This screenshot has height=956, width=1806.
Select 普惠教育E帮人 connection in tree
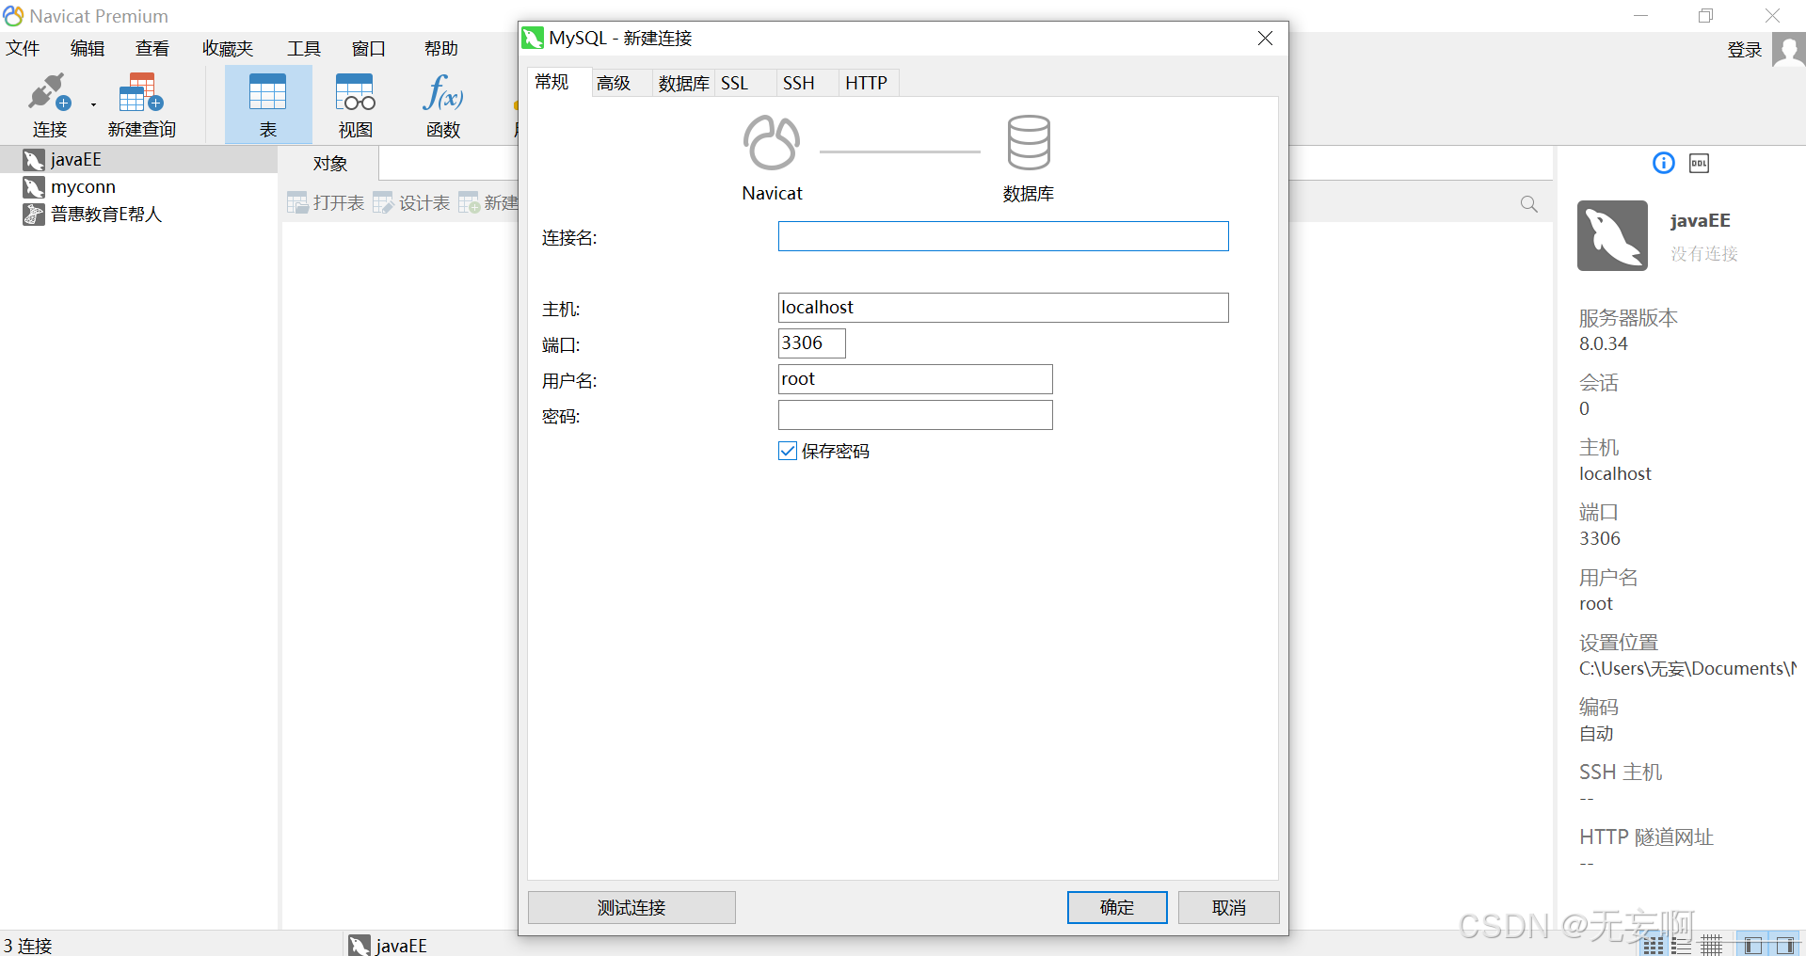click(x=92, y=214)
